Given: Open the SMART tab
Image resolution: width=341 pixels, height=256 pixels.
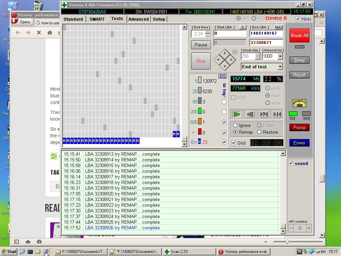Looking at the screenshot, I should coord(97,19).
